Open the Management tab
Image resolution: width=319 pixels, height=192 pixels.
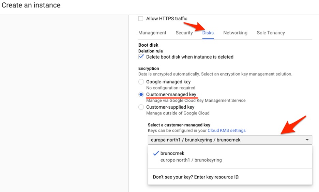pos(152,33)
